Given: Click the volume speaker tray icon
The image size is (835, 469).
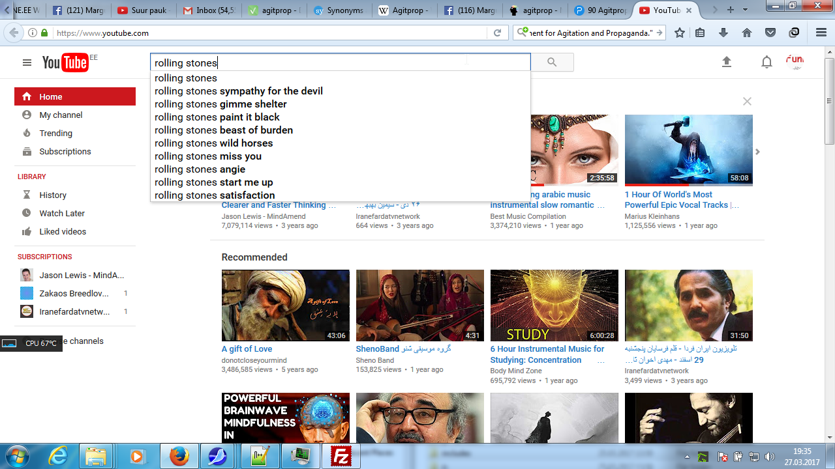Looking at the screenshot, I should click(x=770, y=457).
